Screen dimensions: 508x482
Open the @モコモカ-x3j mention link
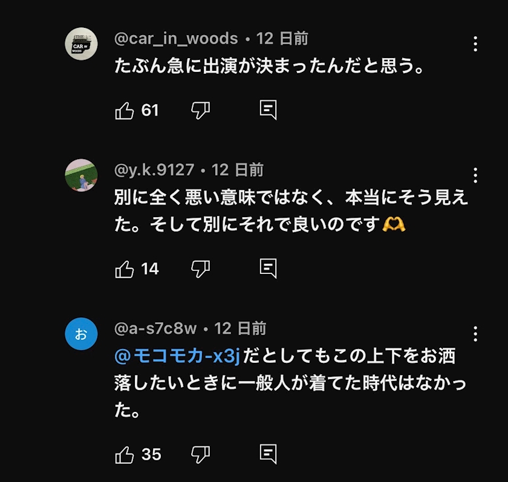[x=177, y=357]
